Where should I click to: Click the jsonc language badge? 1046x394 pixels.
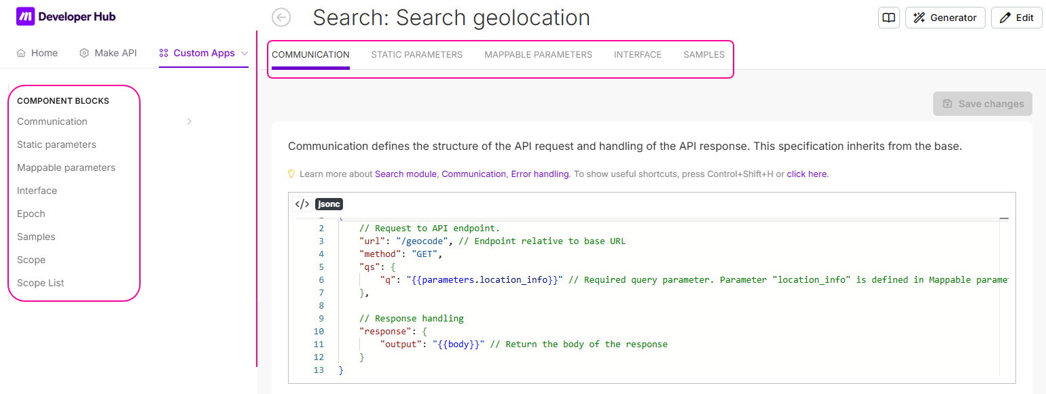coord(329,204)
